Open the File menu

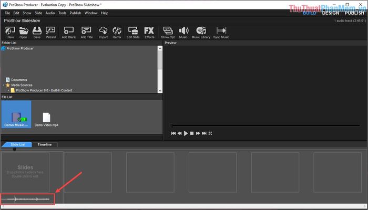pos(7,13)
